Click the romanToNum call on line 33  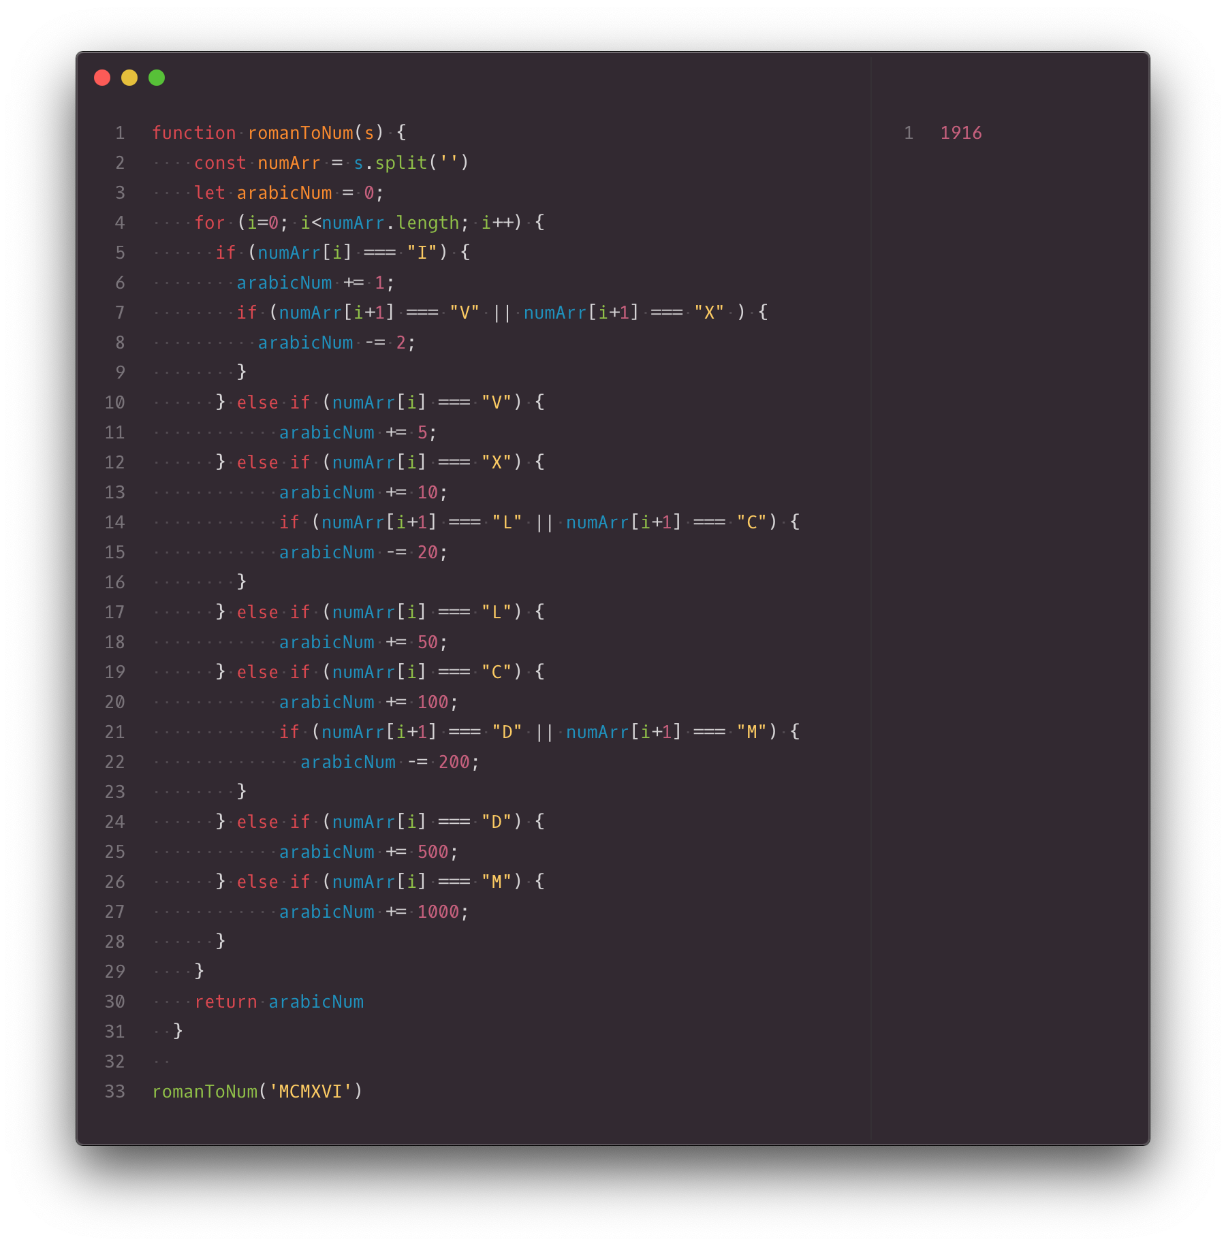coord(257,1091)
